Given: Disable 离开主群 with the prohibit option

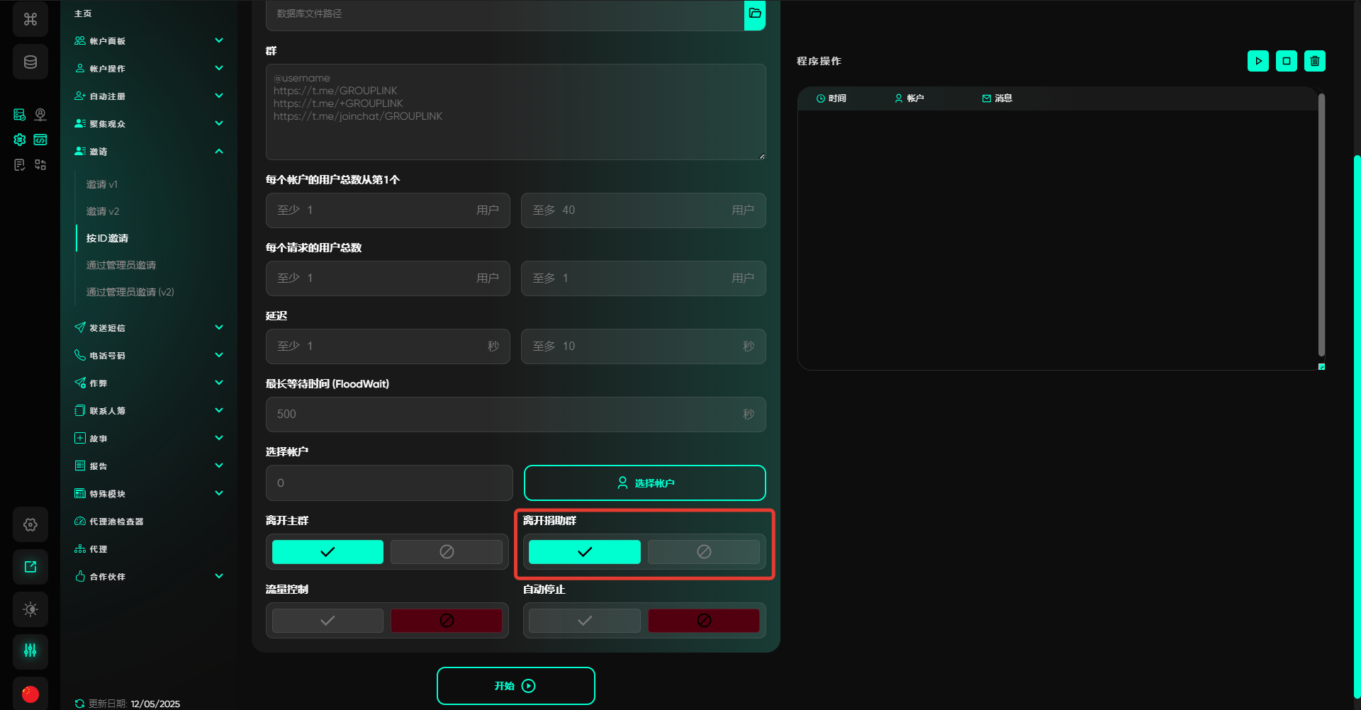Looking at the screenshot, I should [x=447, y=552].
